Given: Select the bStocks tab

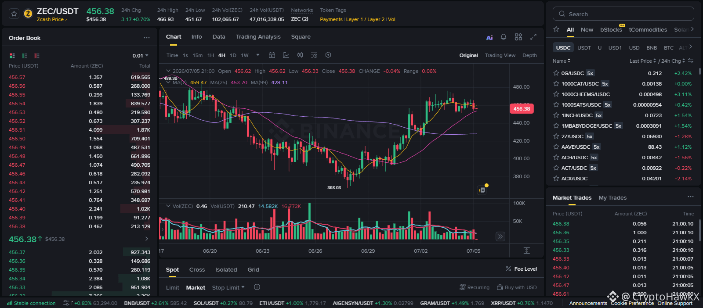Looking at the screenshot, I should click(x=611, y=30).
